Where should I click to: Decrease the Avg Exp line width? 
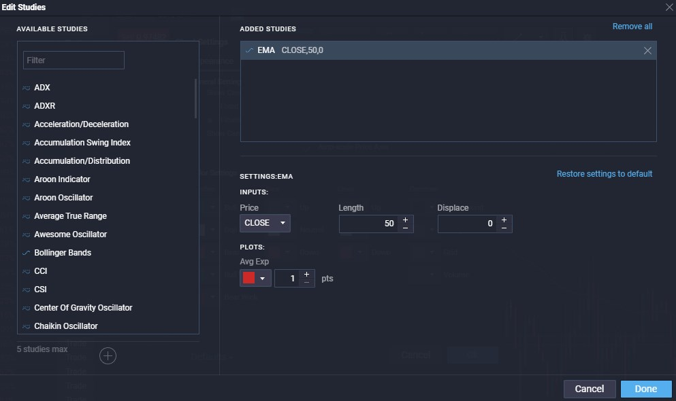pos(306,283)
